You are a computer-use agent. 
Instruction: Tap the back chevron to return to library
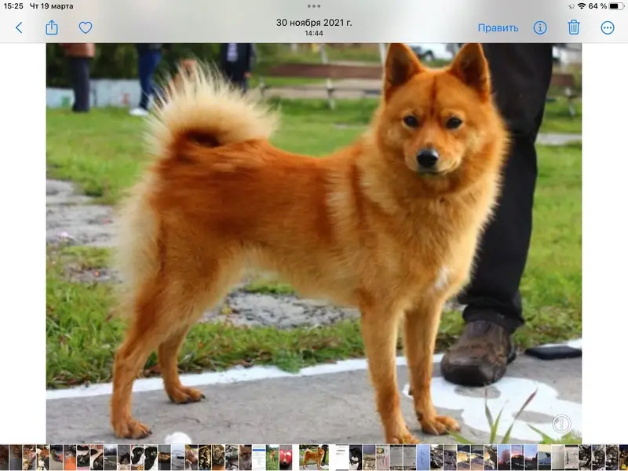19,27
